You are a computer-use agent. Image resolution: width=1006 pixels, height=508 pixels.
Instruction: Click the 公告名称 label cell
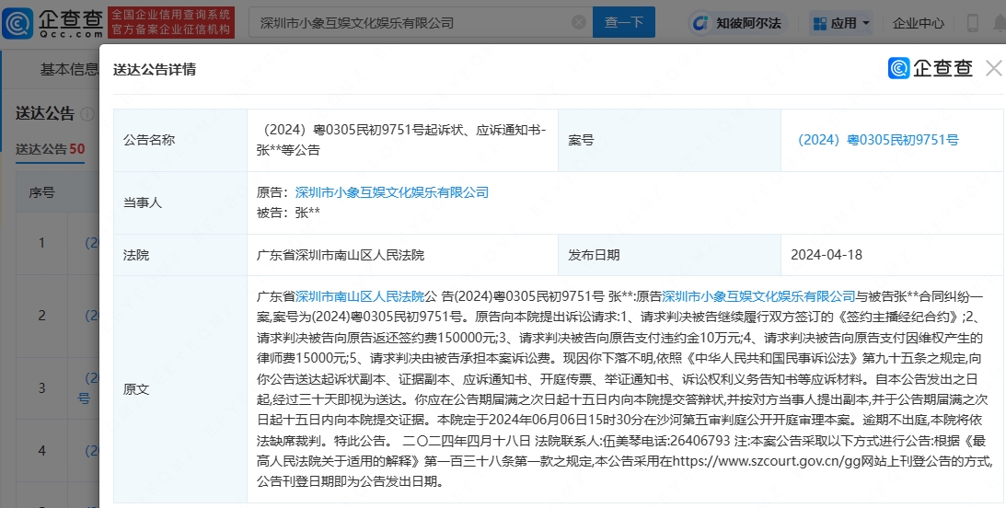[180, 140]
